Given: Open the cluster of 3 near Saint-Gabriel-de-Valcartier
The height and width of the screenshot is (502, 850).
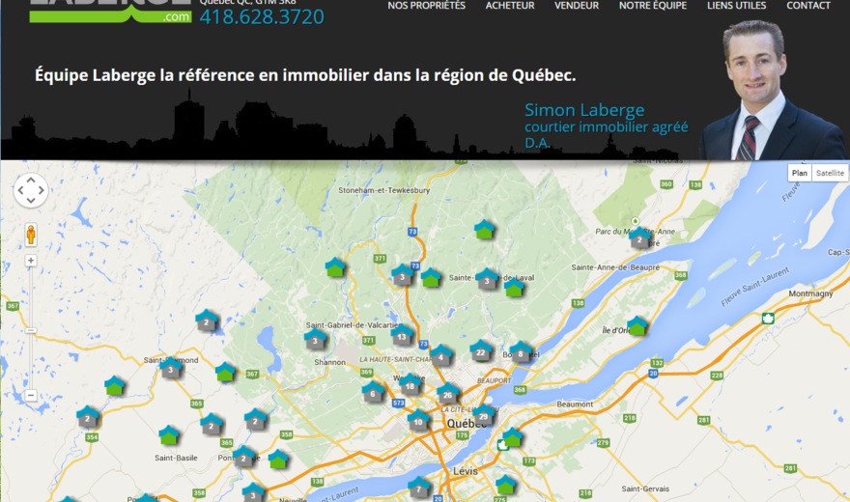Looking at the screenshot, I should [315, 340].
